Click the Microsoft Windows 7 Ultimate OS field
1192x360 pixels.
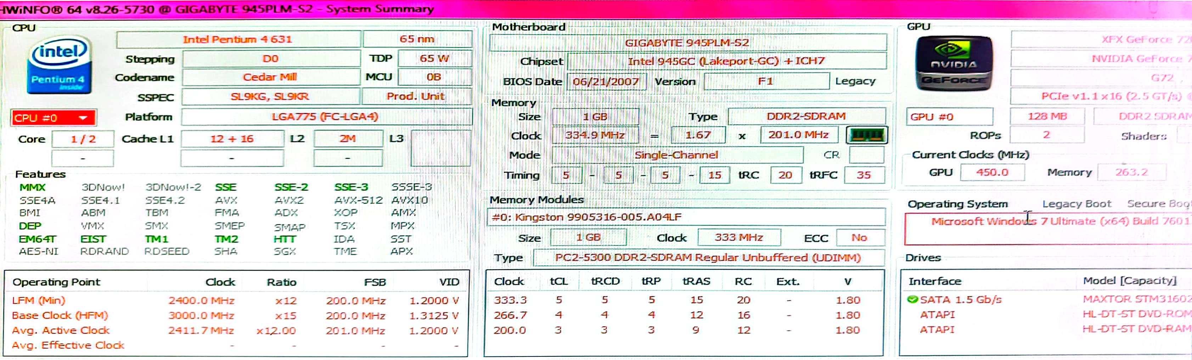(x=1048, y=229)
